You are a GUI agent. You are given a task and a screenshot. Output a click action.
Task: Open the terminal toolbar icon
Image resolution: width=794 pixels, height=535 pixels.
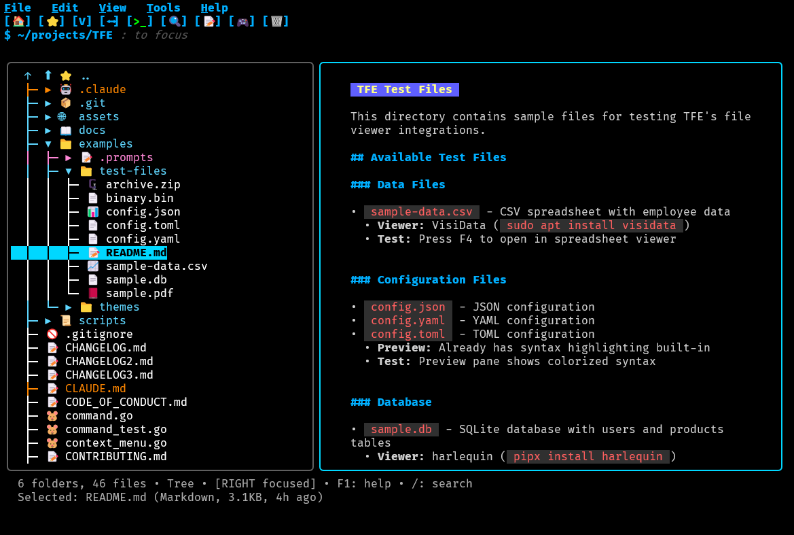click(x=139, y=21)
